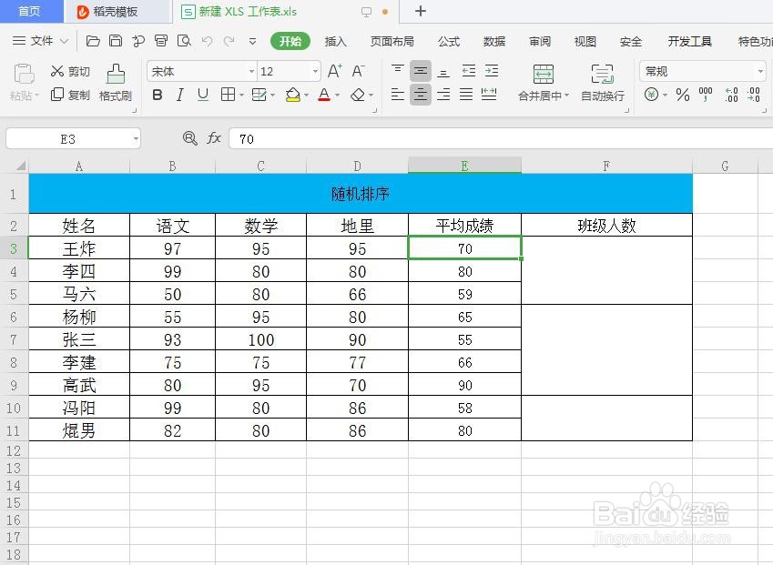
Task: Open the font size dropdown 12
Action: (x=315, y=72)
